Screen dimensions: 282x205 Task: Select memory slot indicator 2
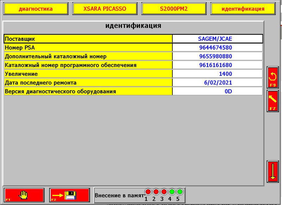click(156, 192)
